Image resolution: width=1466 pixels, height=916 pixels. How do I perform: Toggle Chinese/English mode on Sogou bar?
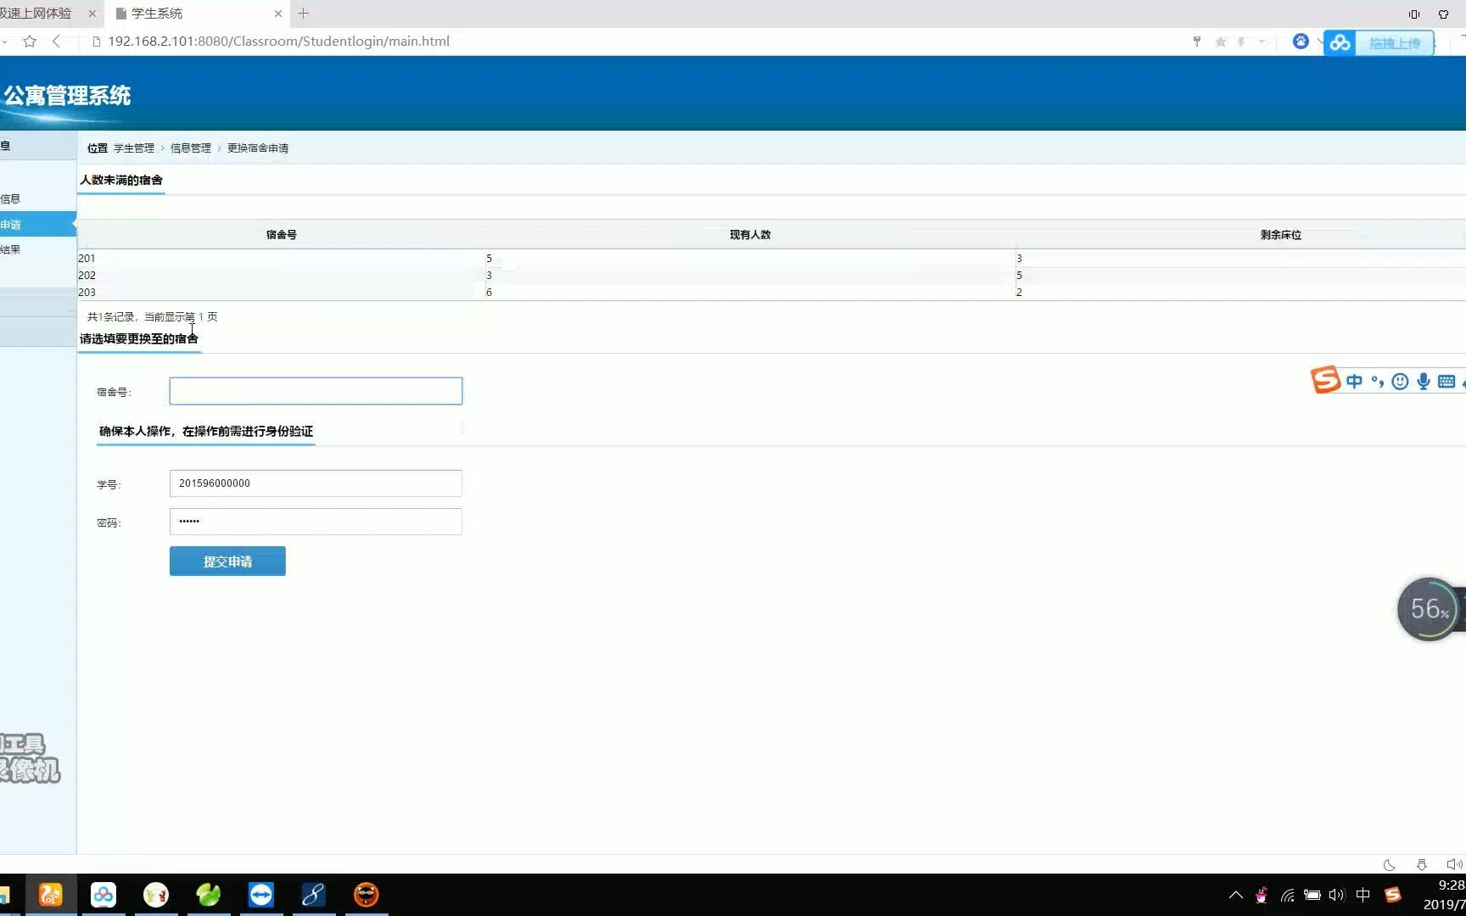[1355, 381]
